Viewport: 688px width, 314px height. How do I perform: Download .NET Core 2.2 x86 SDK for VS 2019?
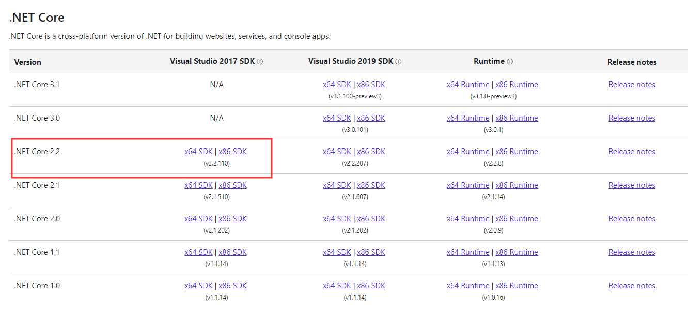tap(371, 152)
